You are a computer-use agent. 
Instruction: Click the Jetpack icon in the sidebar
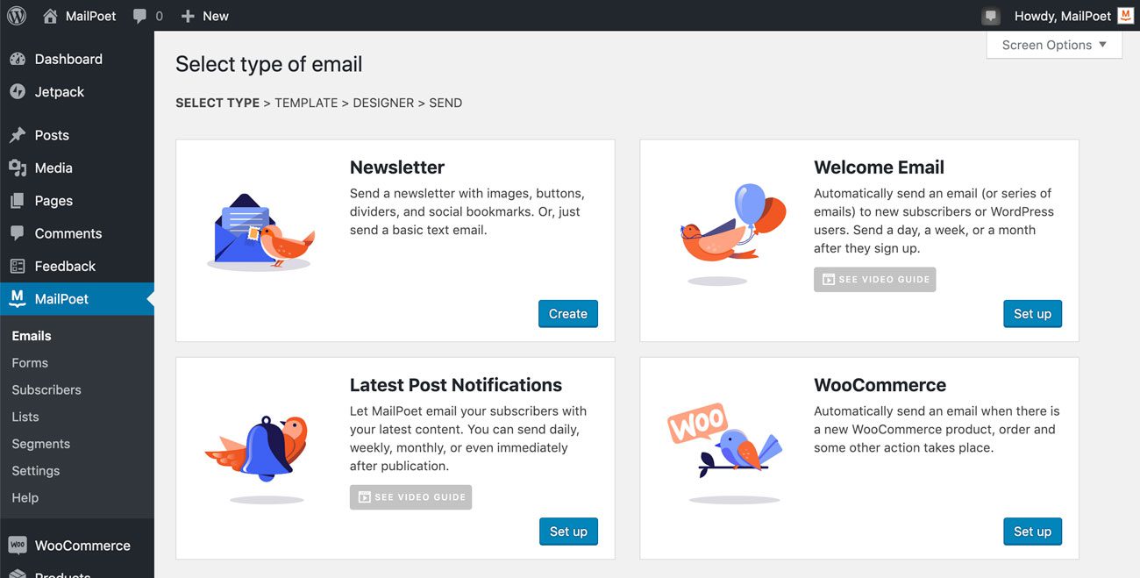click(x=19, y=91)
